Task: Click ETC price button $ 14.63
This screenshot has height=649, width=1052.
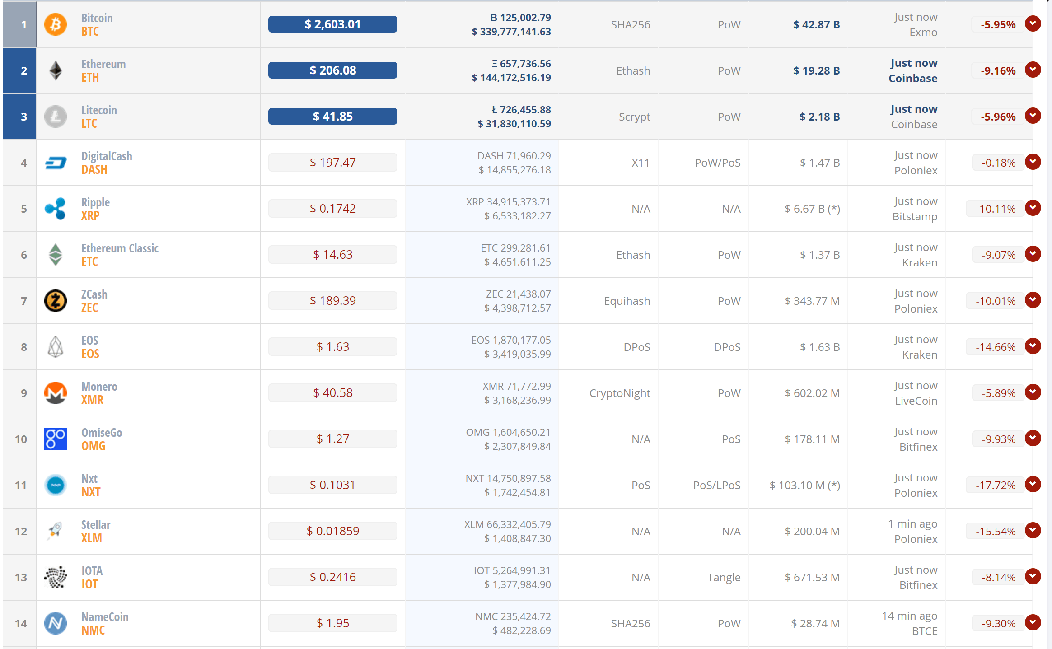Action: [333, 255]
